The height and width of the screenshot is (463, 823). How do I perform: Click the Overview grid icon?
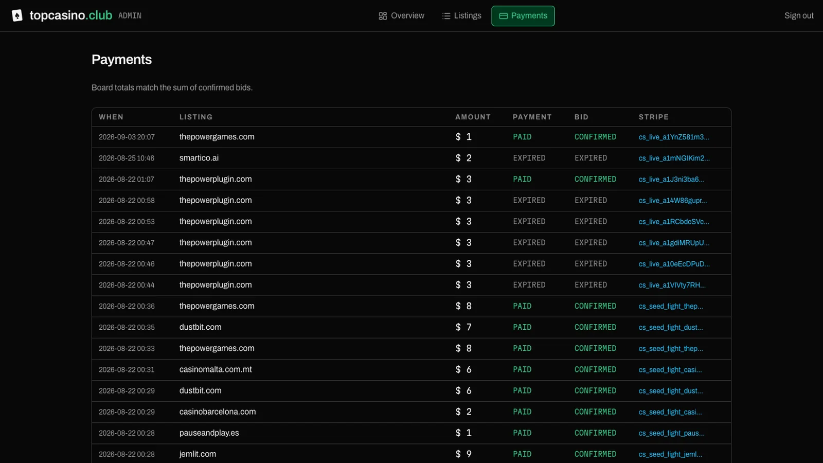(383, 16)
